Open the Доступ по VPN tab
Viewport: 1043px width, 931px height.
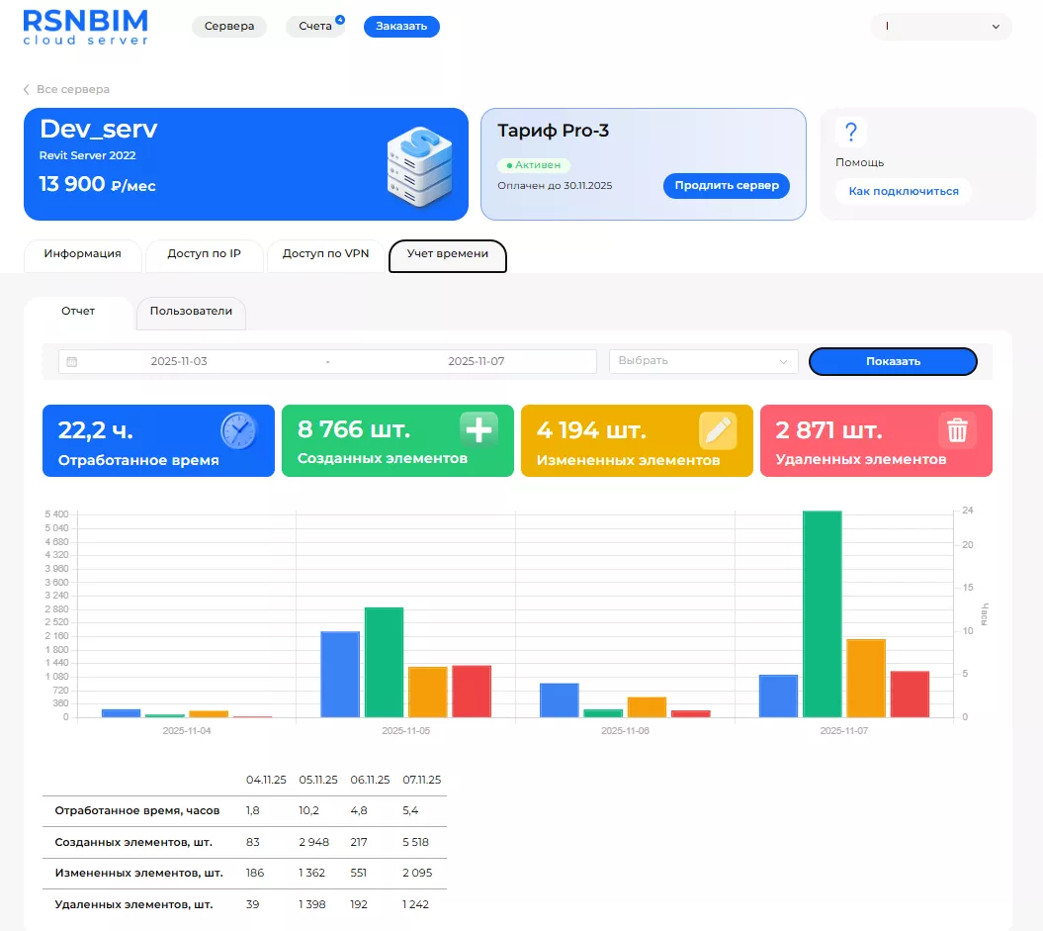coord(325,254)
